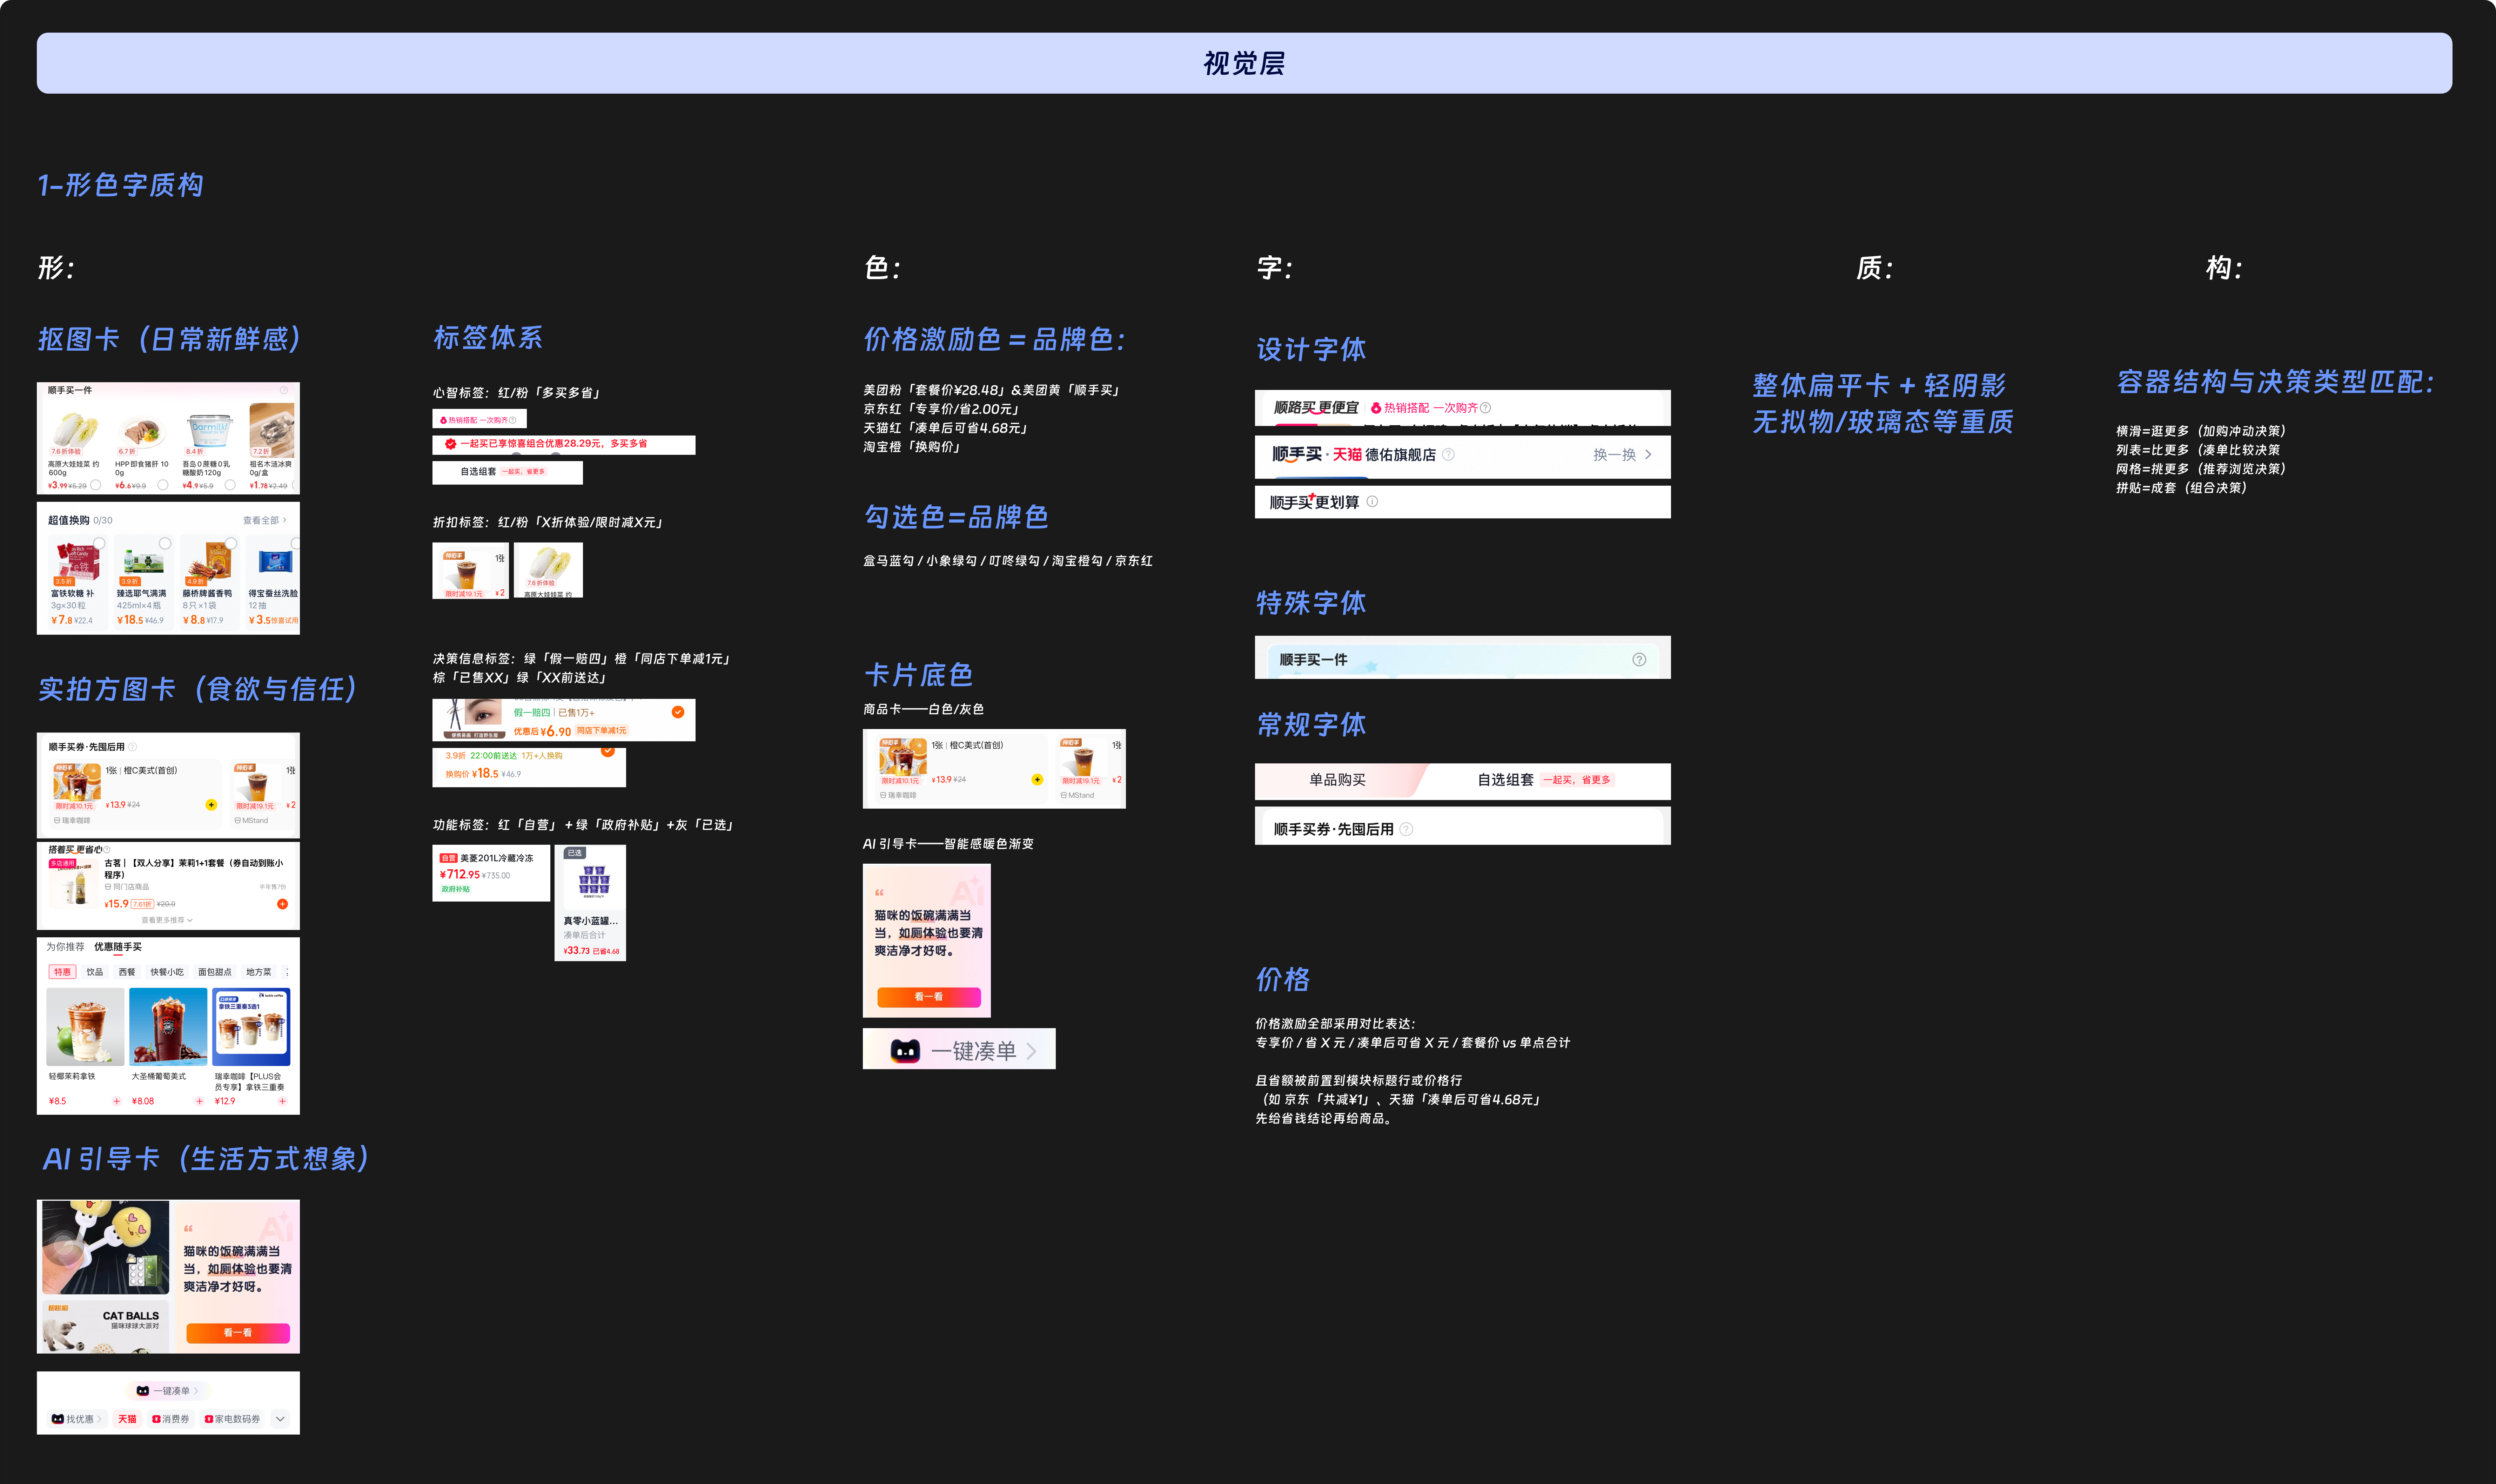
Task: Click cat logo in large 一键凑单 bar
Action: tap(905, 1051)
